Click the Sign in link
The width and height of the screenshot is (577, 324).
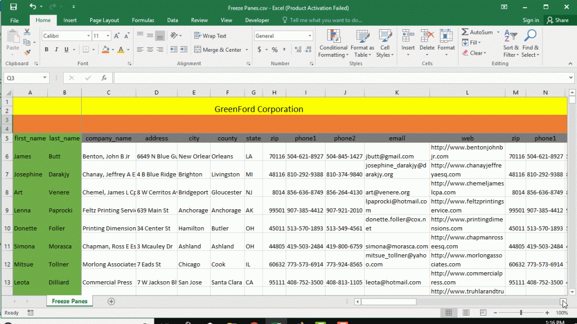(x=530, y=20)
